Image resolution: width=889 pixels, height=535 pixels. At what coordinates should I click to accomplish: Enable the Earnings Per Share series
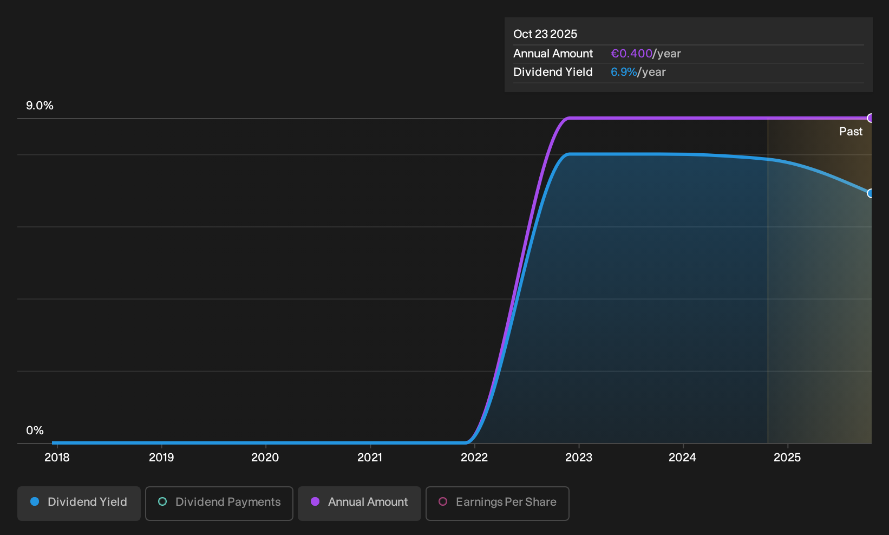[x=498, y=504]
